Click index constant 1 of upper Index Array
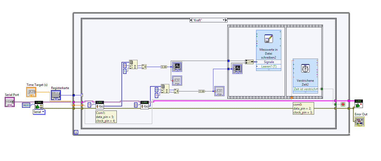The image size is (381, 161). tap(125, 71)
